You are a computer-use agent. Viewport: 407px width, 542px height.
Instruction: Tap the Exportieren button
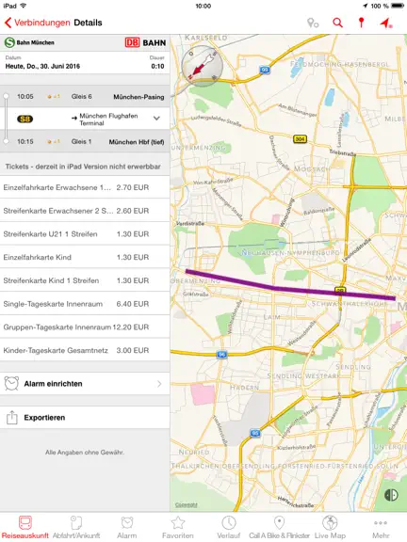85,417
